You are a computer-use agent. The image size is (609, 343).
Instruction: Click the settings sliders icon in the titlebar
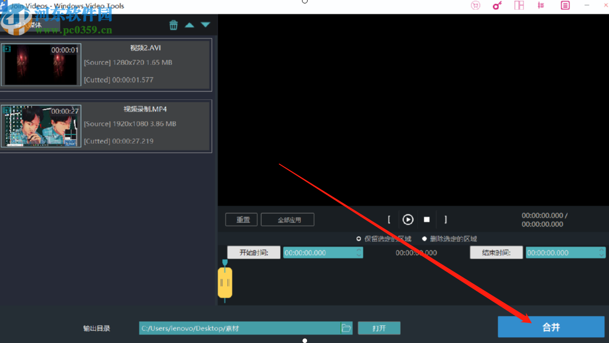tap(541, 5)
